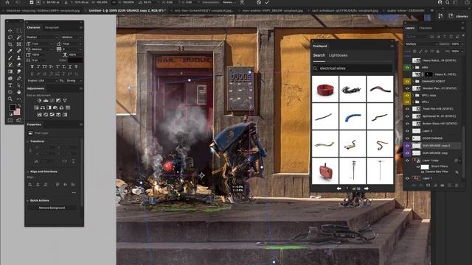Select the Type tool
The height and width of the screenshot is (265, 472).
coord(10,85)
